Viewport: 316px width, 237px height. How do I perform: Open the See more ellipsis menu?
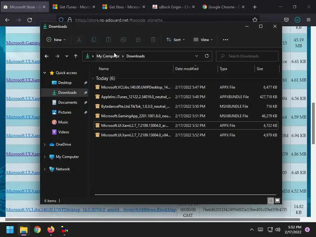[226, 40]
